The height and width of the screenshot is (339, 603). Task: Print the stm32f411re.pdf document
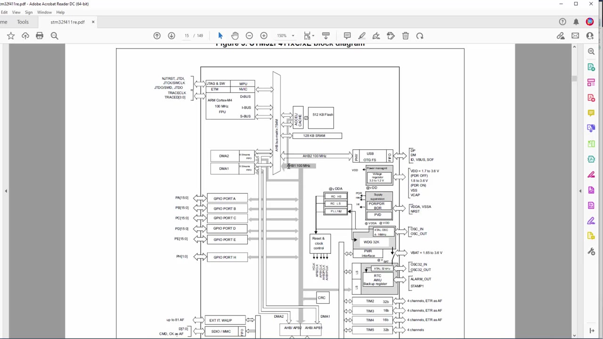40,36
